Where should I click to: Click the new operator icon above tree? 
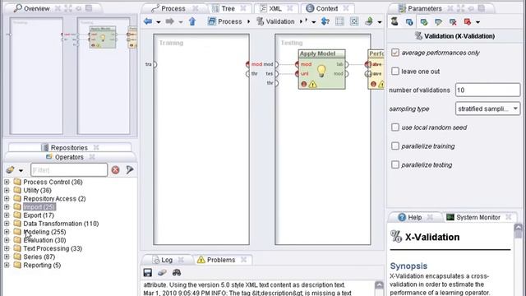(10, 170)
